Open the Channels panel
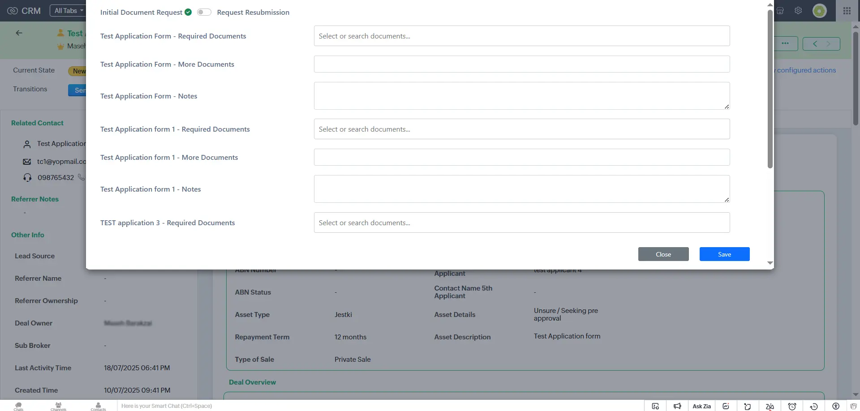Image resolution: width=860 pixels, height=411 pixels. 58,406
